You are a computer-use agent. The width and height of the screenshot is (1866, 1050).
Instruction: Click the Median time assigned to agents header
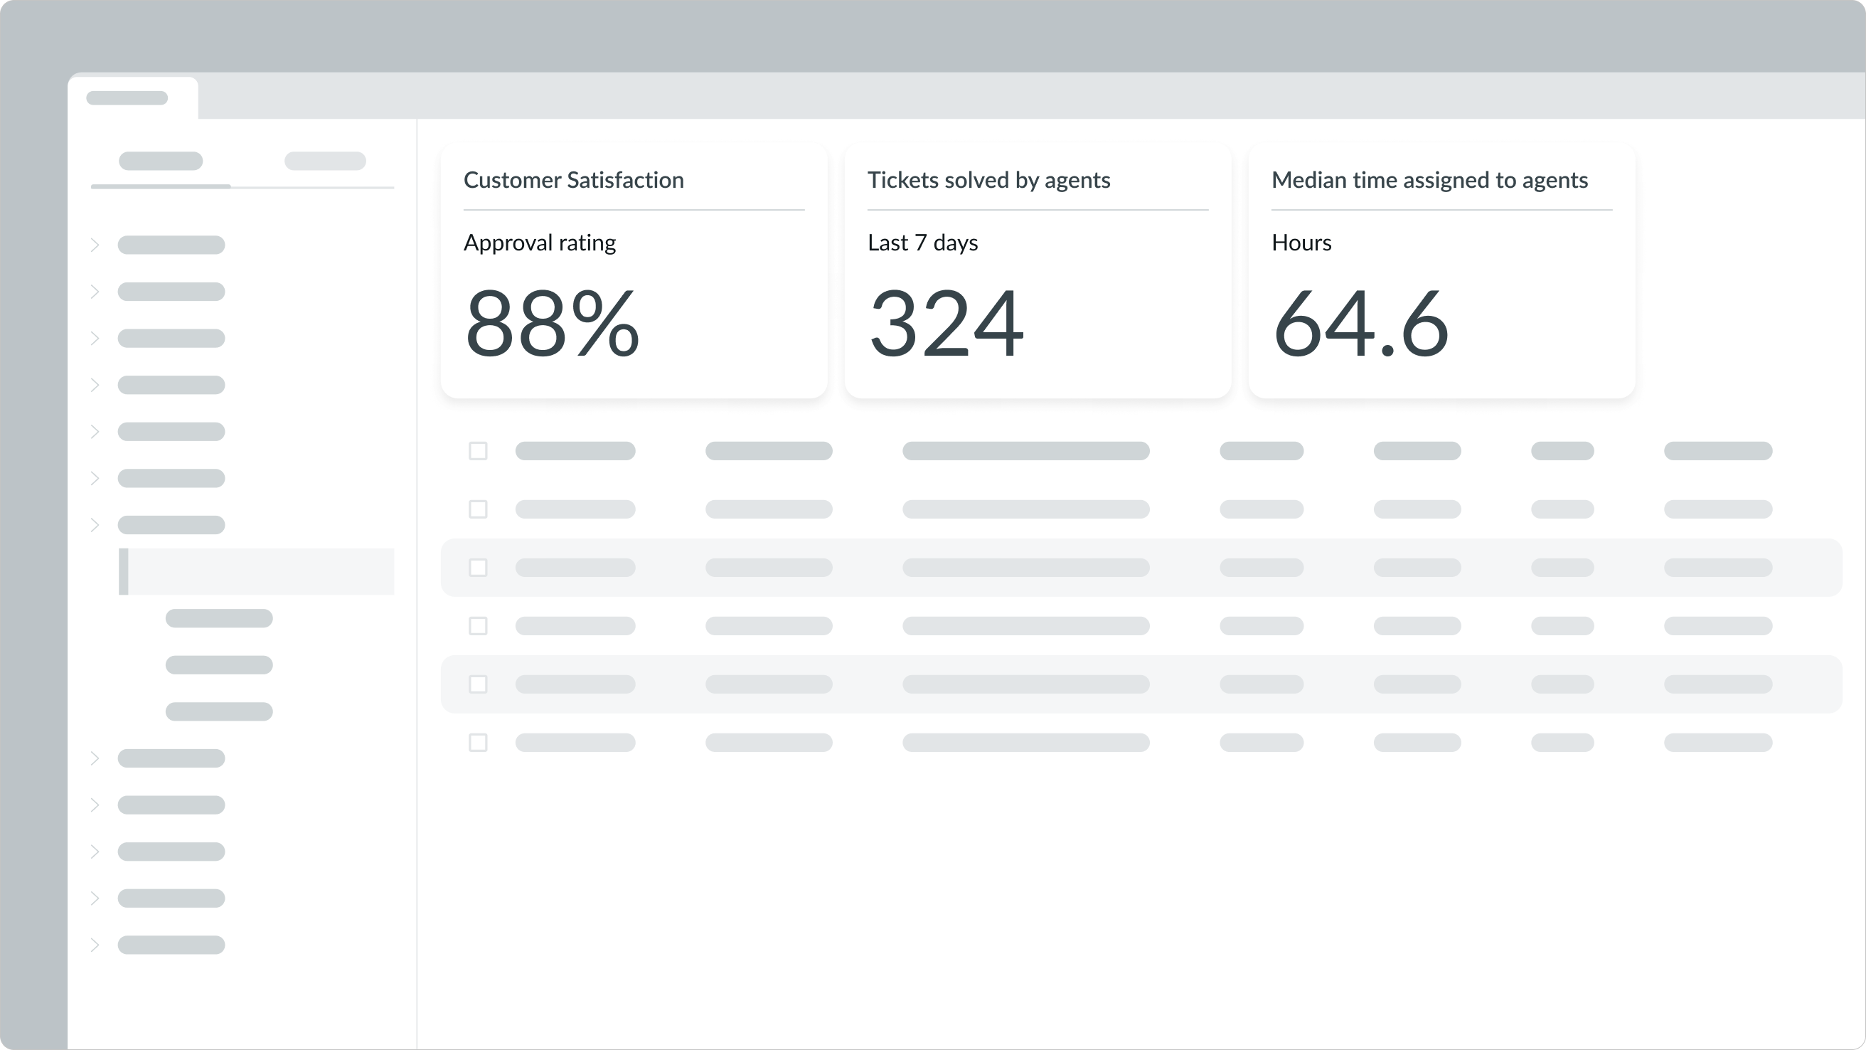click(x=1429, y=180)
